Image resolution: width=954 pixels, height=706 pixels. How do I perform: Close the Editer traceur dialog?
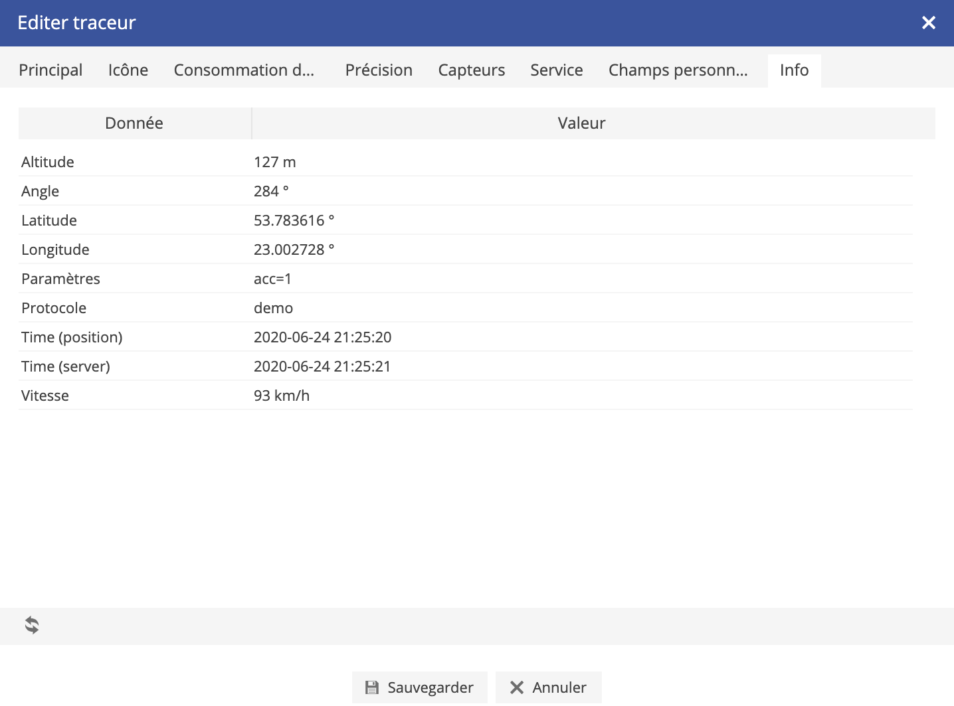tap(928, 23)
